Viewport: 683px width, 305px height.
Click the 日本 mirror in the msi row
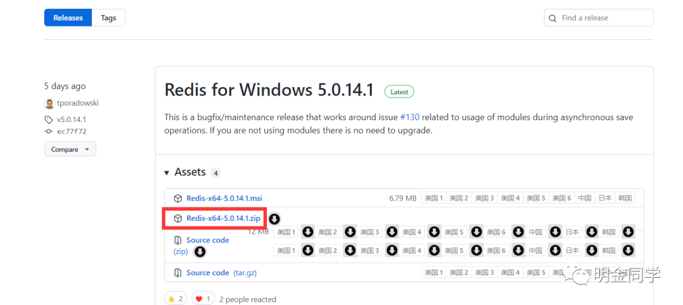(605, 198)
